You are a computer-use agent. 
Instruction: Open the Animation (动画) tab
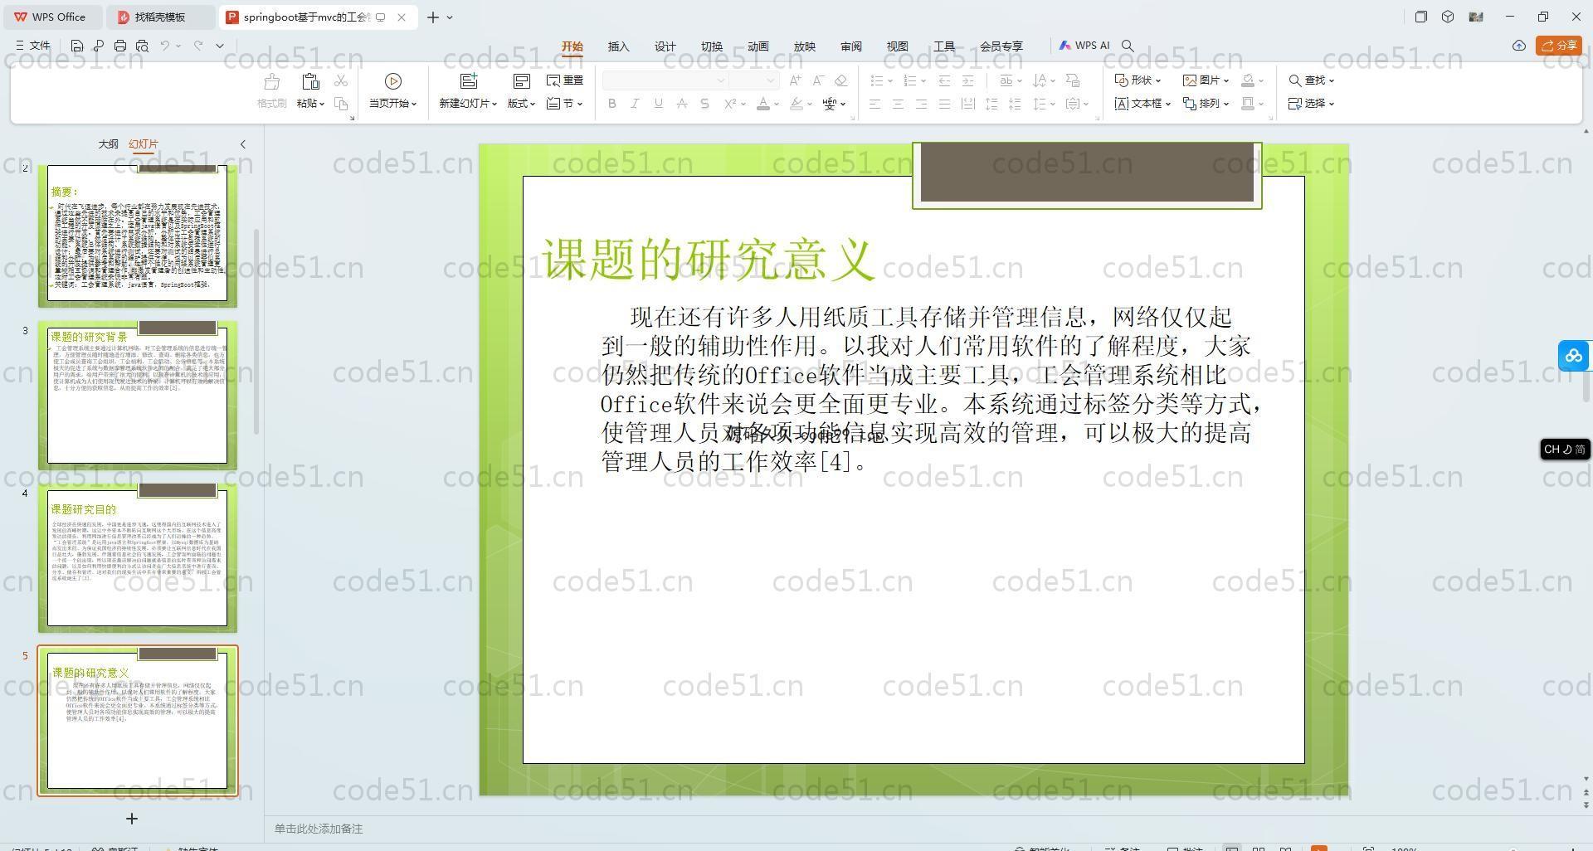pyautogui.click(x=758, y=46)
